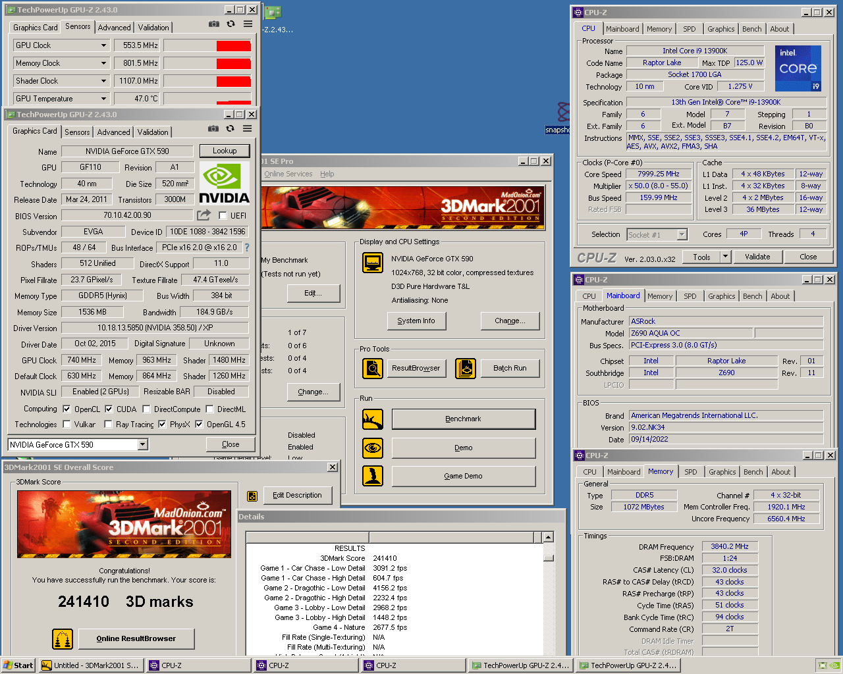Click the Shader Clock red sensor graph bar
Screen dimensions: 843x674
tap(234, 81)
